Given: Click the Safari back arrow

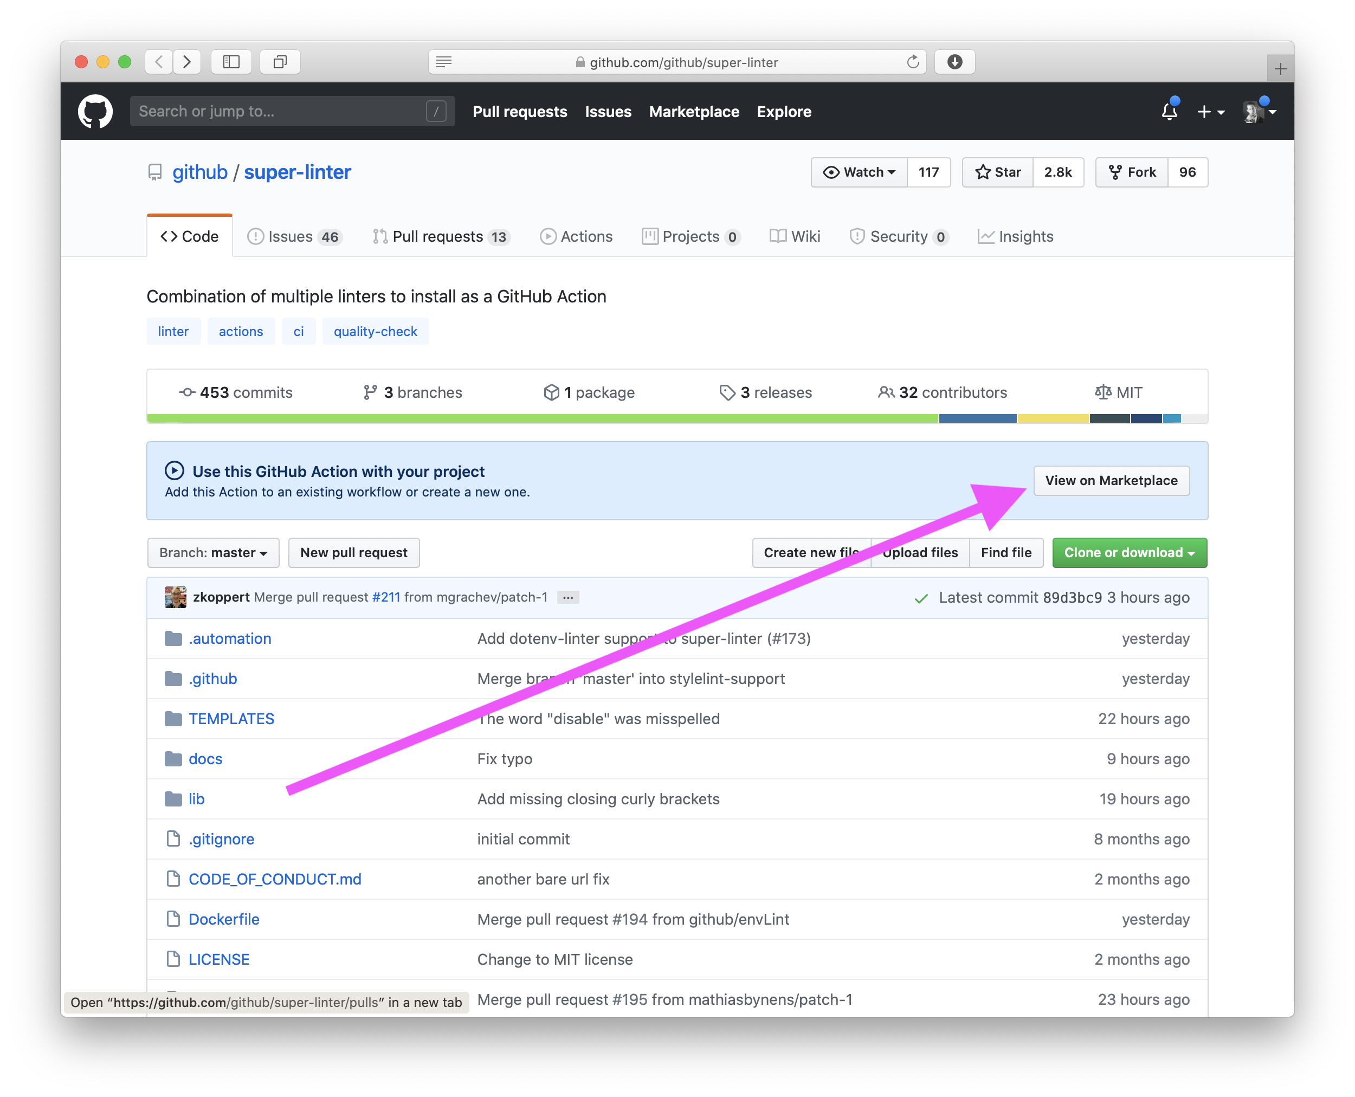Looking at the screenshot, I should tap(159, 62).
